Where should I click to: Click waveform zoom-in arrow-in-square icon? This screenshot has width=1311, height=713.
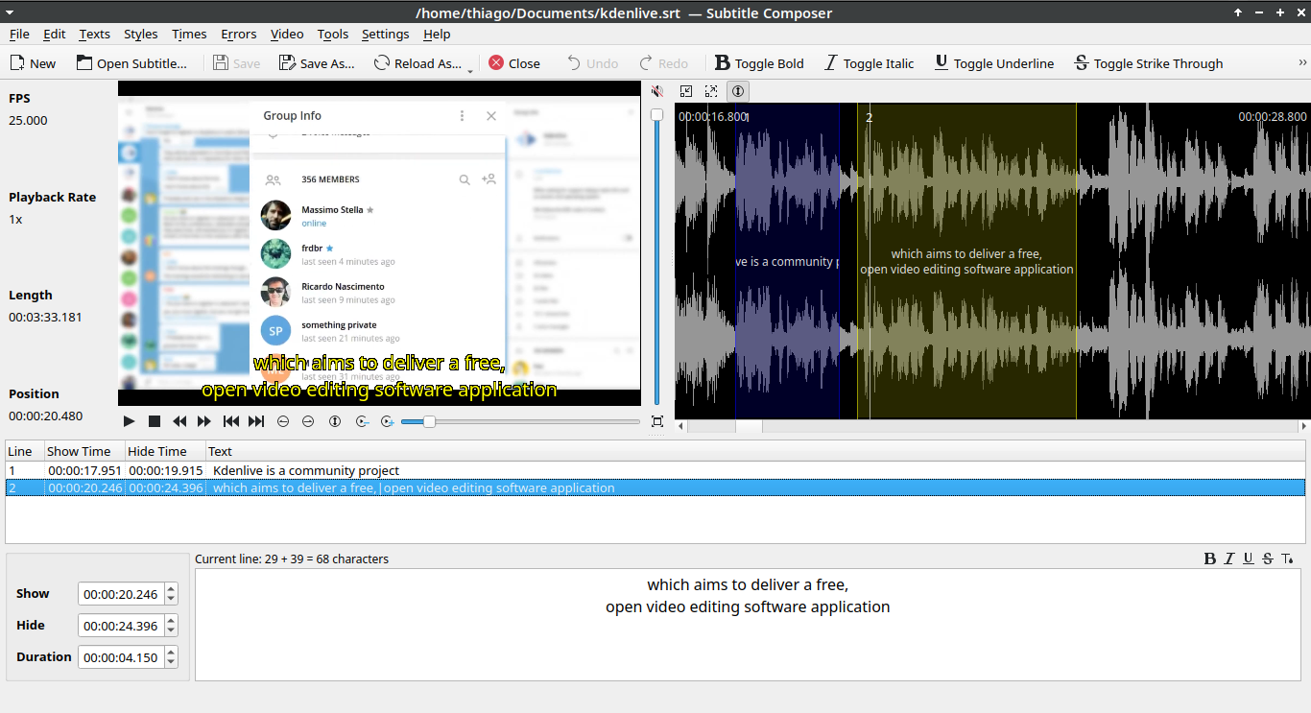tap(686, 91)
